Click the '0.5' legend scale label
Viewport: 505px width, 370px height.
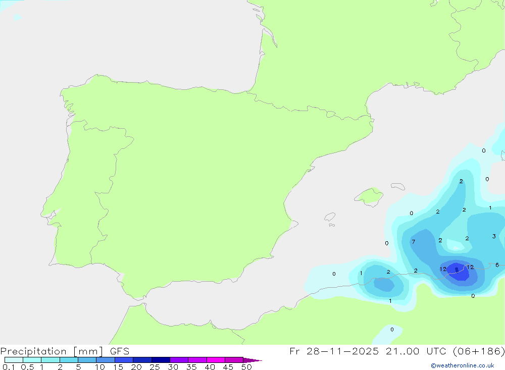(27, 367)
